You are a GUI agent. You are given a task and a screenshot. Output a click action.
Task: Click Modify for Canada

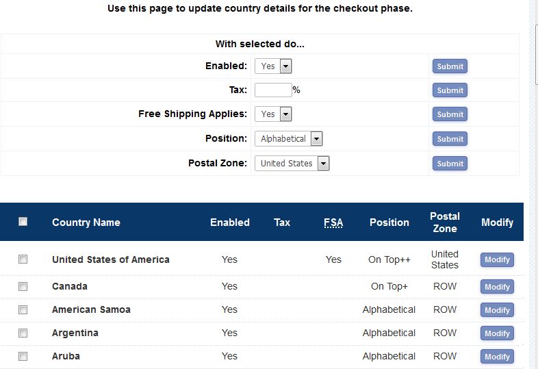click(497, 287)
